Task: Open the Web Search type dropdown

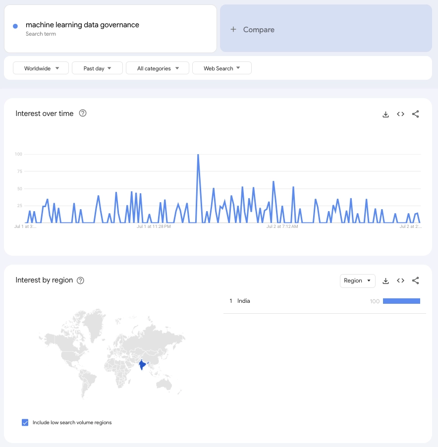Action: pyautogui.click(x=221, y=68)
